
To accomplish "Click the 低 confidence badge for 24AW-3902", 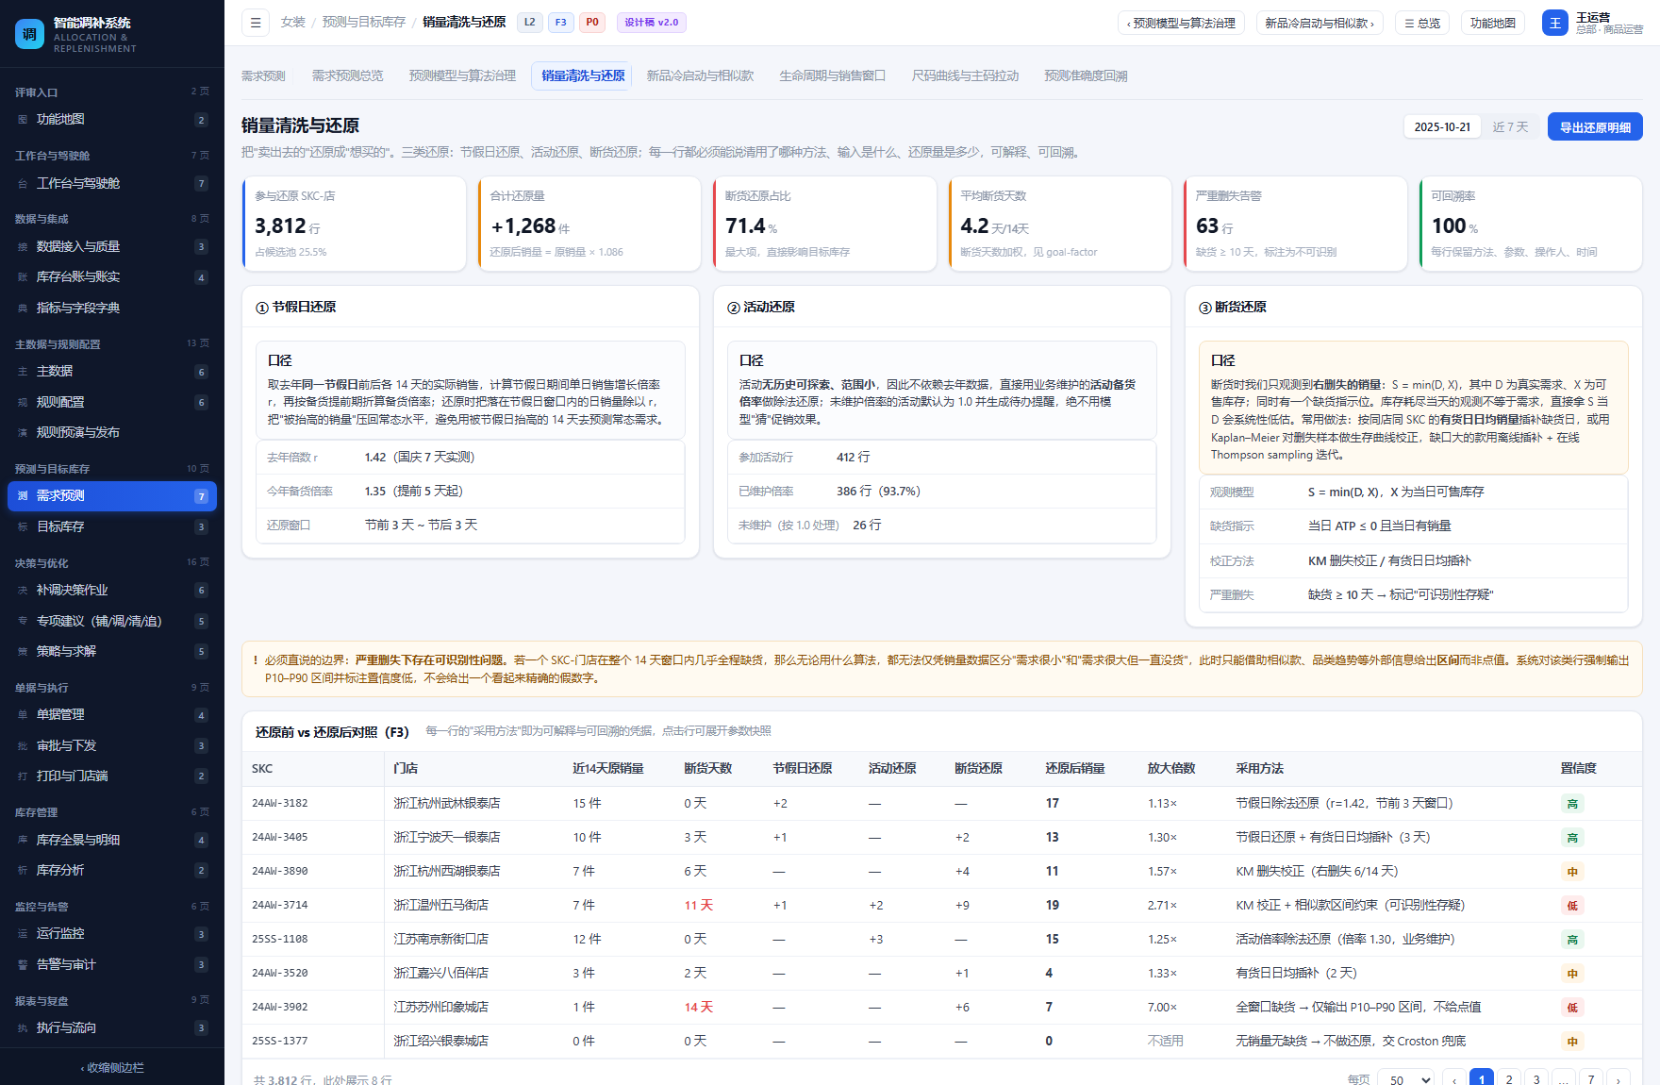I will [1572, 1008].
